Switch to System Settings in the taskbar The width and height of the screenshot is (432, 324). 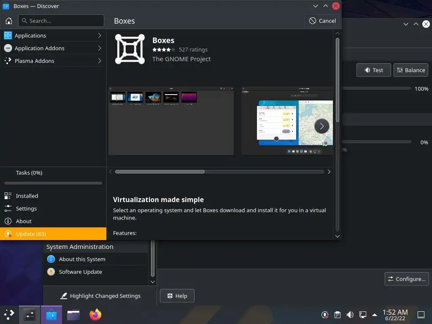pyautogui.click(x=30, y=315)
